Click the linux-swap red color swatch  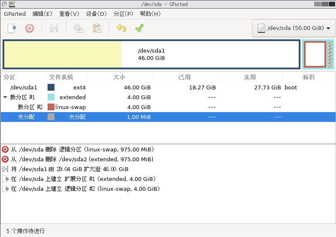51,107
